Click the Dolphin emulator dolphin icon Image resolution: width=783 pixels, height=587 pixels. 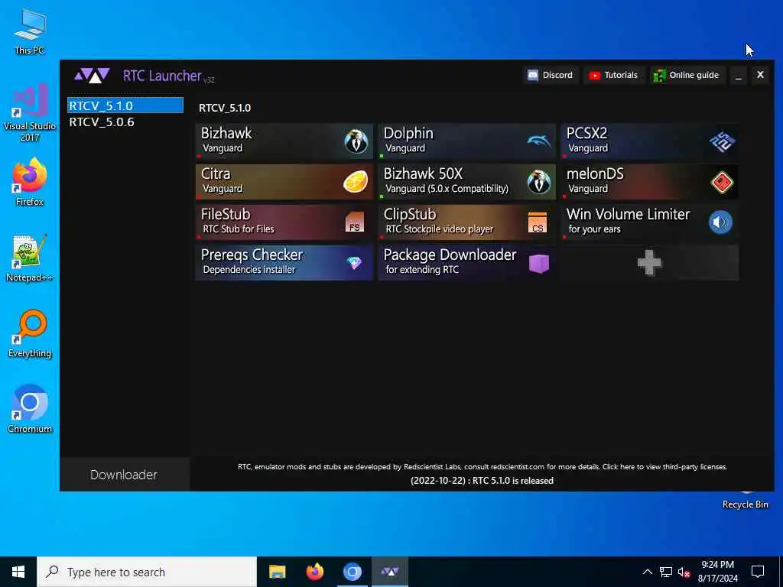pos(539,141)
